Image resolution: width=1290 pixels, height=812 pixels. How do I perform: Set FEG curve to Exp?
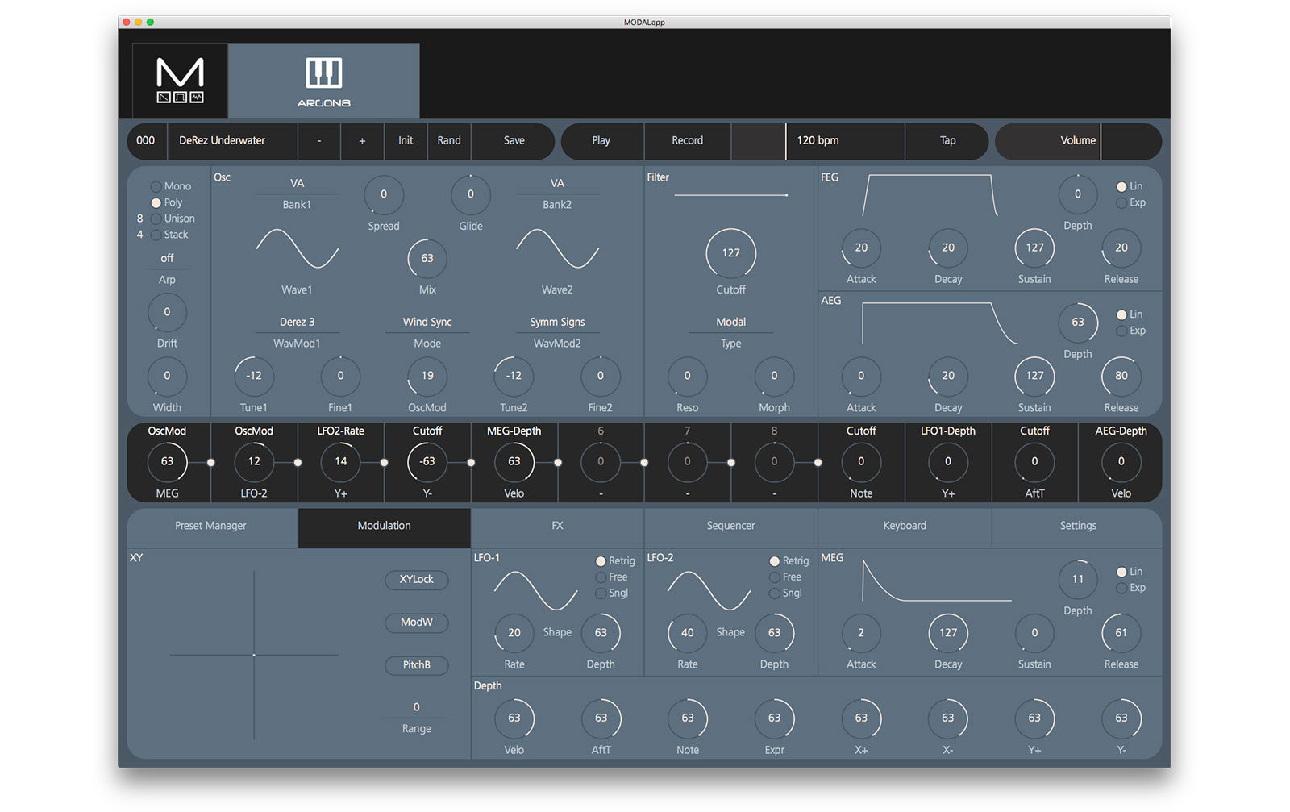click(x=1131, y=202)
